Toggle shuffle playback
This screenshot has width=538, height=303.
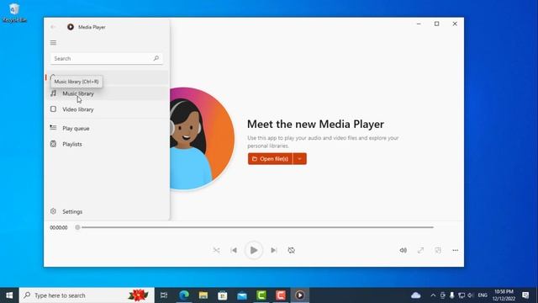click(216, 250)
